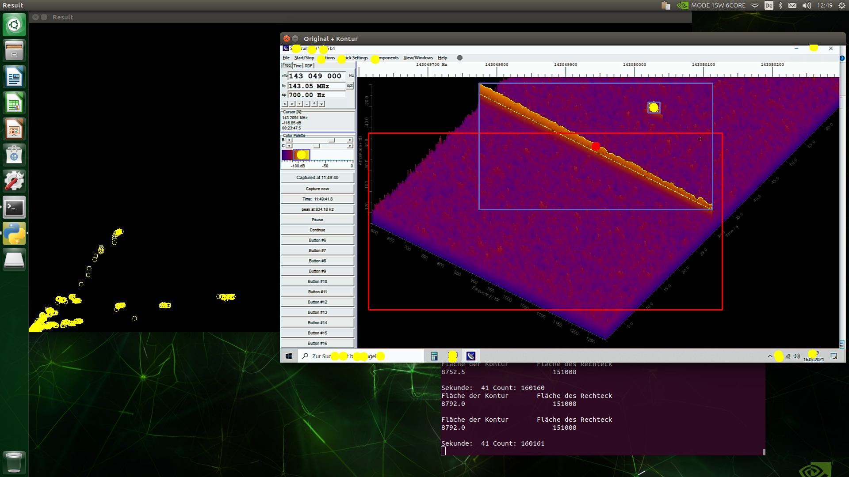The image size is (849, 477).
Task: Open Wi-Fi network indicator
Action: (755, 5)
